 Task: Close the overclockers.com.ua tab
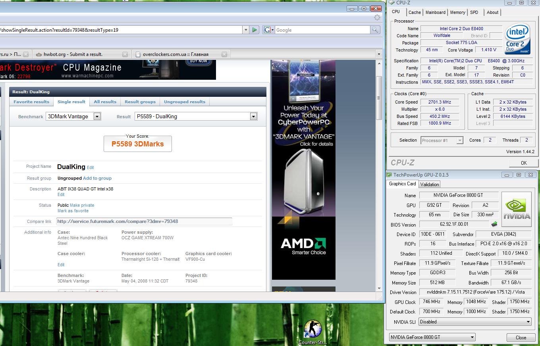pos(224,54)
